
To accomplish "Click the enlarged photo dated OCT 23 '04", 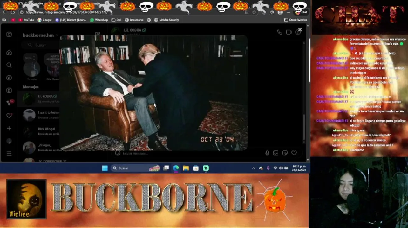I will tap(154, 92).
